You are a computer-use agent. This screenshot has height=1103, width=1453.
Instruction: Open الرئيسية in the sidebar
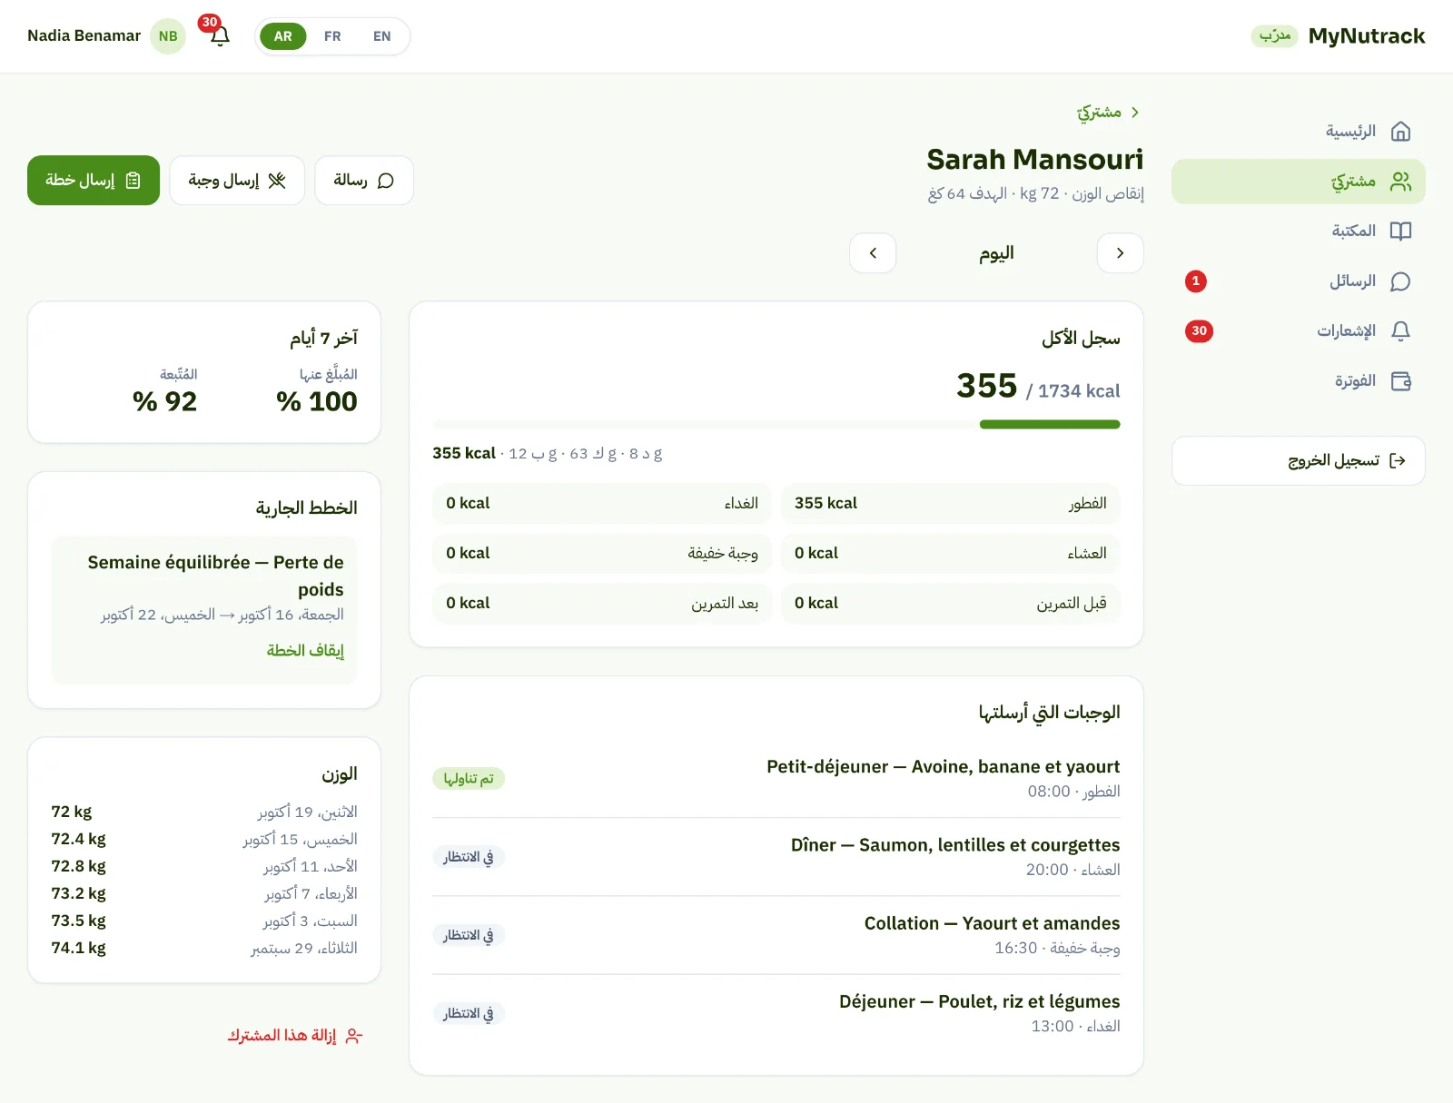pyautogui.click(x=1299, y=132)
